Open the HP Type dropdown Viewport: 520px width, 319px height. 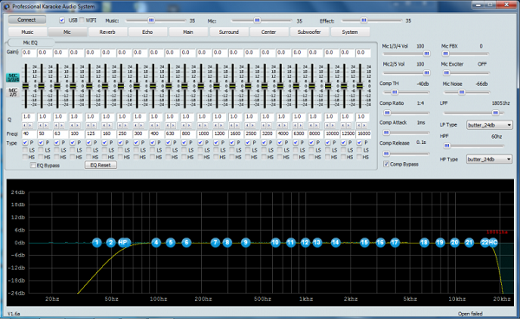pyautogui.click(x=489, y=159)
